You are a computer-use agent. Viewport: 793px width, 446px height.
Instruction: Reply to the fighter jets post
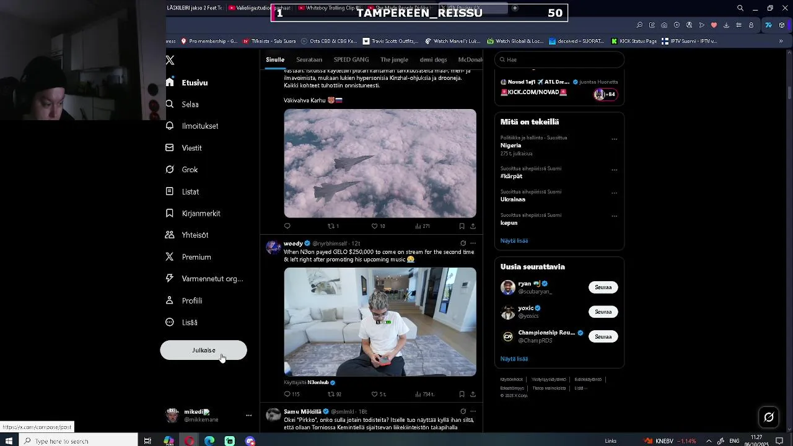click(287, 226)
